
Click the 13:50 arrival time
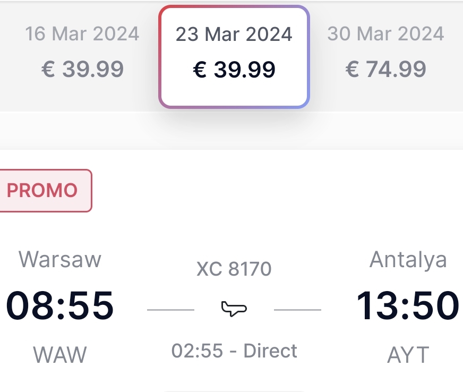[x=408, y=305]
